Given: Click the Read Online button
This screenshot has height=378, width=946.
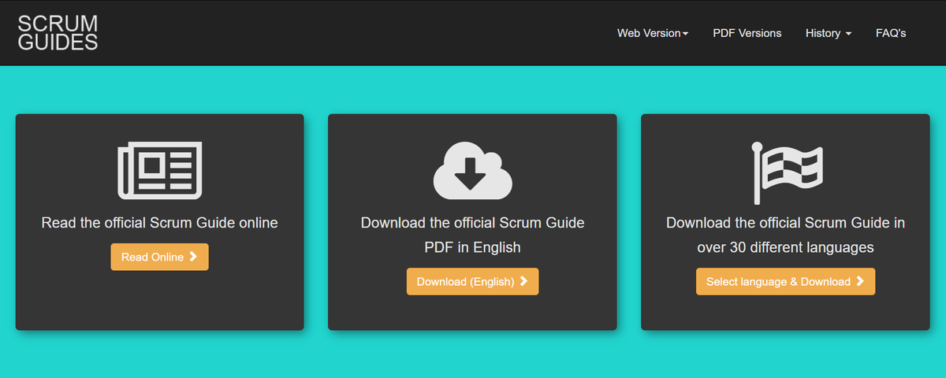Looking at the screenshot, I should (x=160, y=257).
